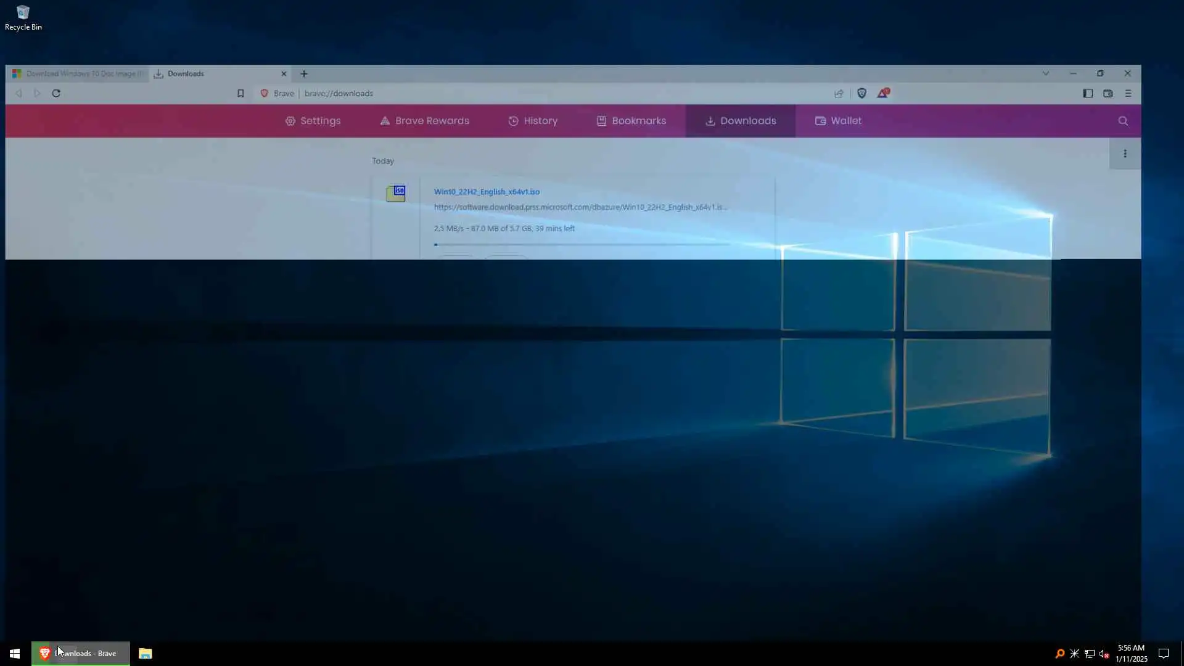The height and width of the screenshot is (666, 1184).
Task: Toggle the sidebar panel icon
Action: [1088, 93]
